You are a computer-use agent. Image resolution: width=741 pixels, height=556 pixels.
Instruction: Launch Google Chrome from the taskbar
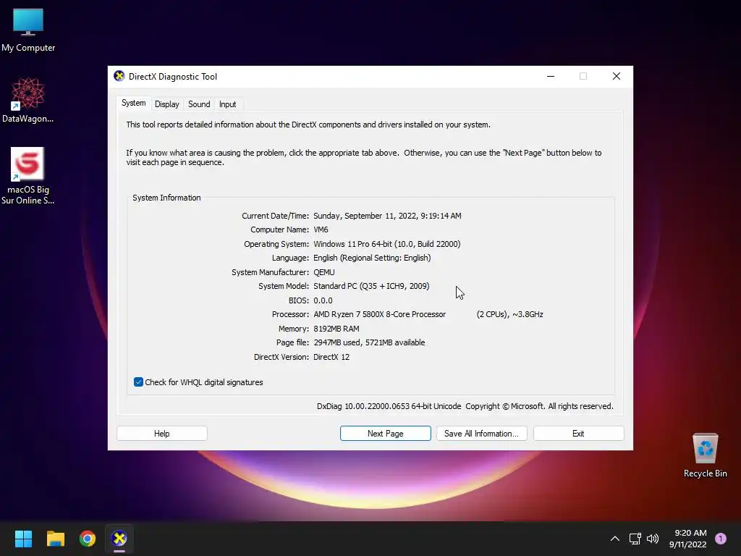coord(88,539)
